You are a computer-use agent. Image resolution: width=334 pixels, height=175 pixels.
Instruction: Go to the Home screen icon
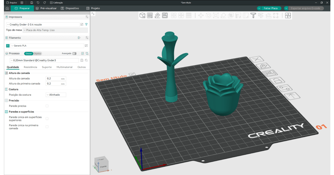pos(7,8)
